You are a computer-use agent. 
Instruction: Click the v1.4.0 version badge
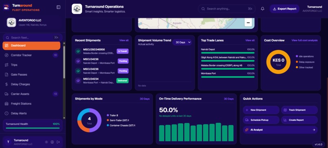coord(319,144)
